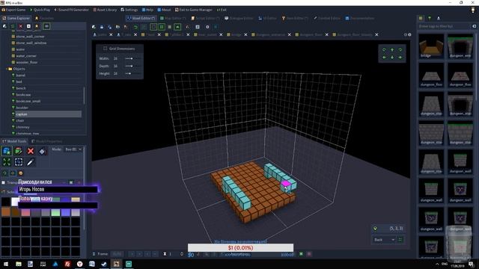Click Exit to Game Manager

click(194, 10)
